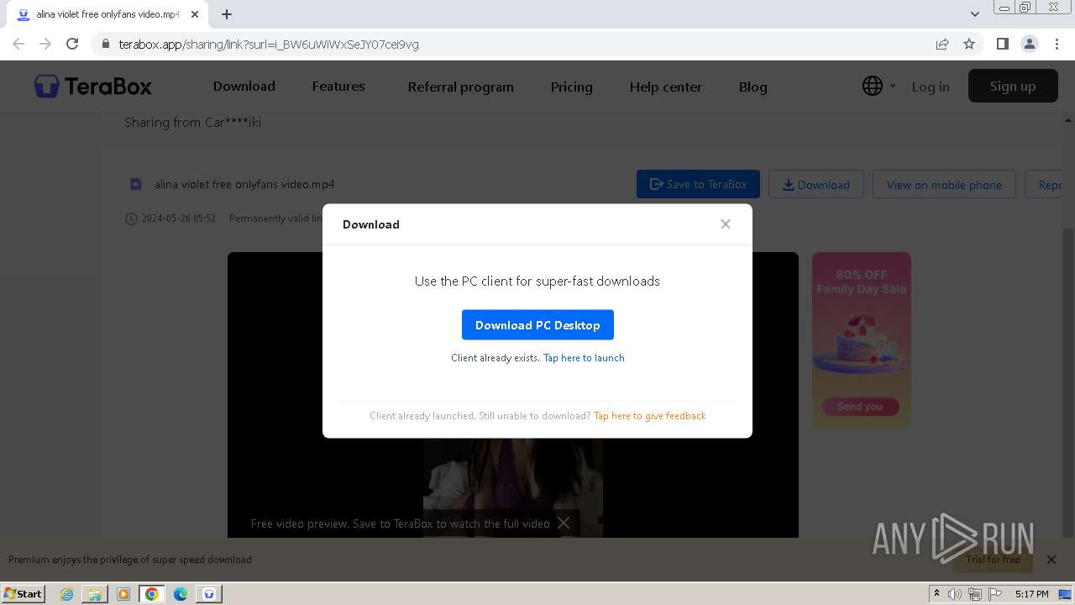Viewport: 1075px width, 605px height.
Task: Expand the language dropdown arrow
Action: 893,86
